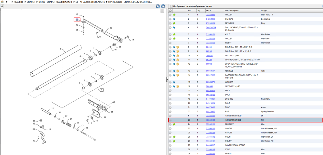Select 'Double Lip' usage cell
Screen dimensions: 323x155
pos(265,19)
